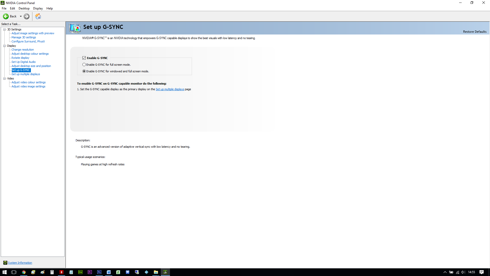Image resolution: width=490 pixels, height=276 pixels.
Task: Open Adjust video colour settings
Action: 29,82
